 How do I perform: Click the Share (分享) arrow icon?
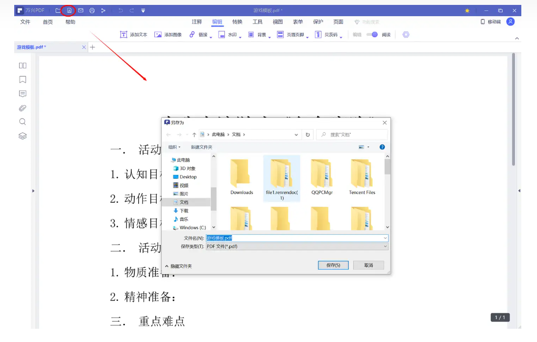tap(103, 10)
